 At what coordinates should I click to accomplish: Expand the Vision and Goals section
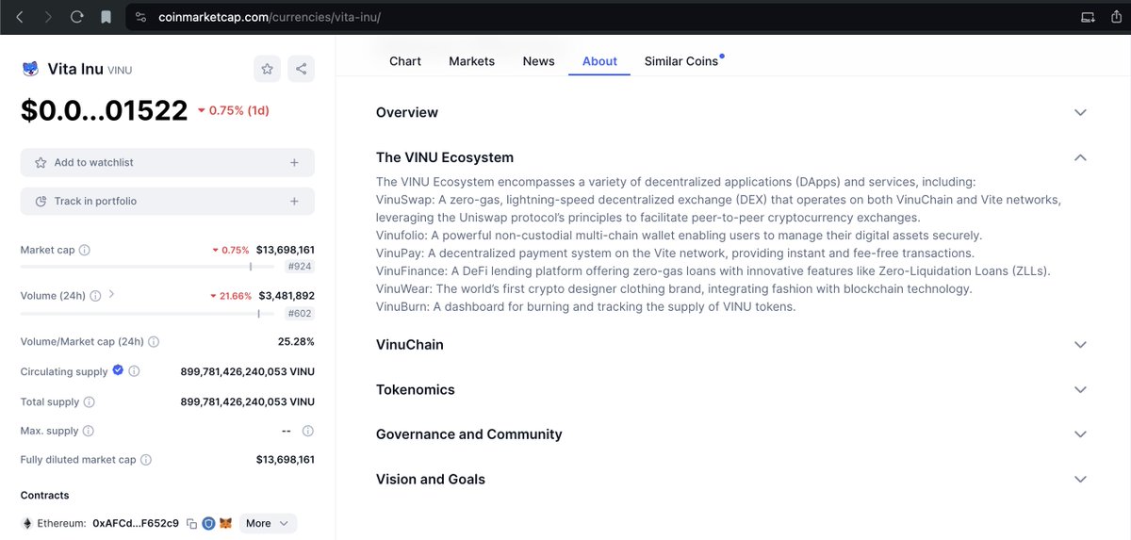(1080, 479)
